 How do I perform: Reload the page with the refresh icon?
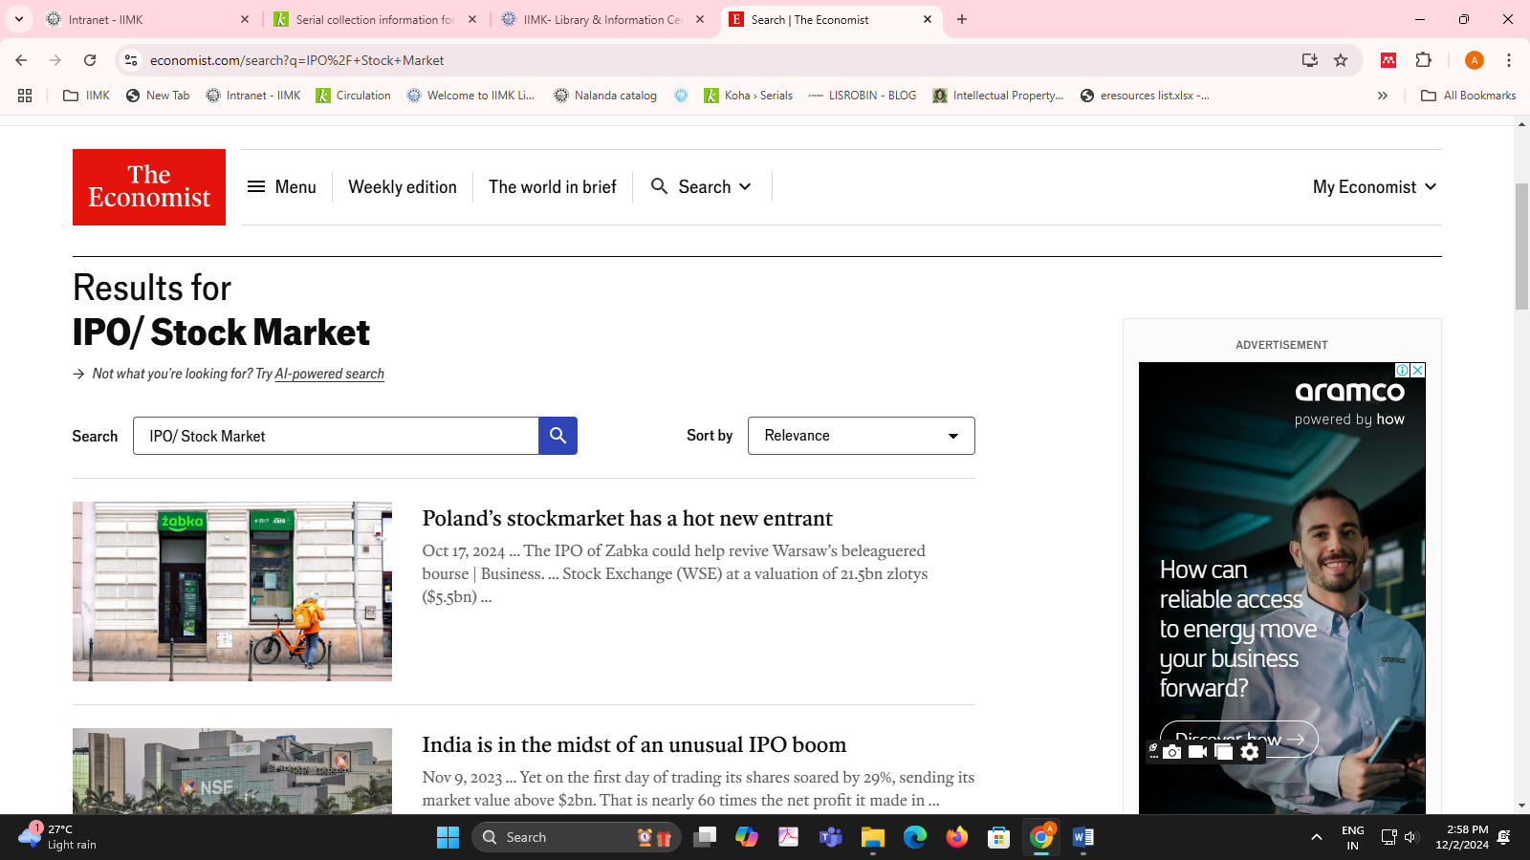pyautogui.click(x=90, y=60)
